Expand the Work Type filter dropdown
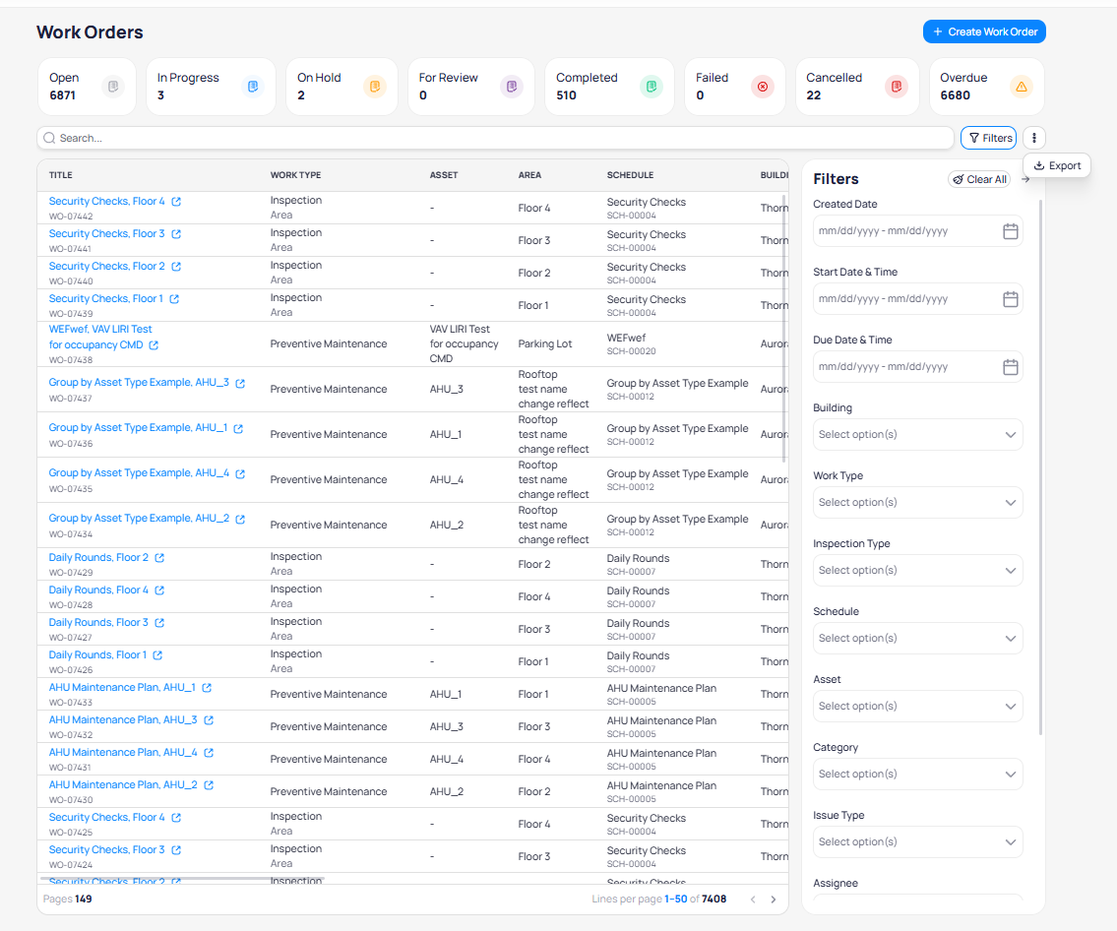This screenshot has height=931, width=1117. point(917,503)
